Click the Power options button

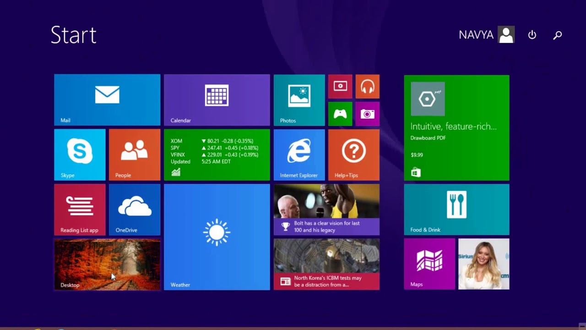(x=532, y=35)
